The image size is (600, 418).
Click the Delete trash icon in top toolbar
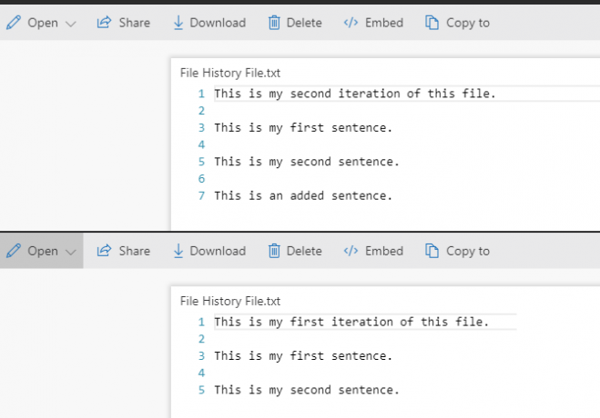pos(274,23)
